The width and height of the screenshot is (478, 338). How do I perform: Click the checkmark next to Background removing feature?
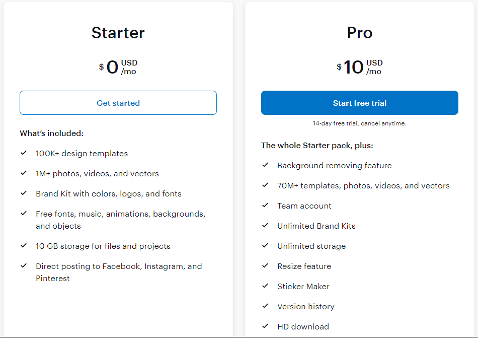(265, 165)
